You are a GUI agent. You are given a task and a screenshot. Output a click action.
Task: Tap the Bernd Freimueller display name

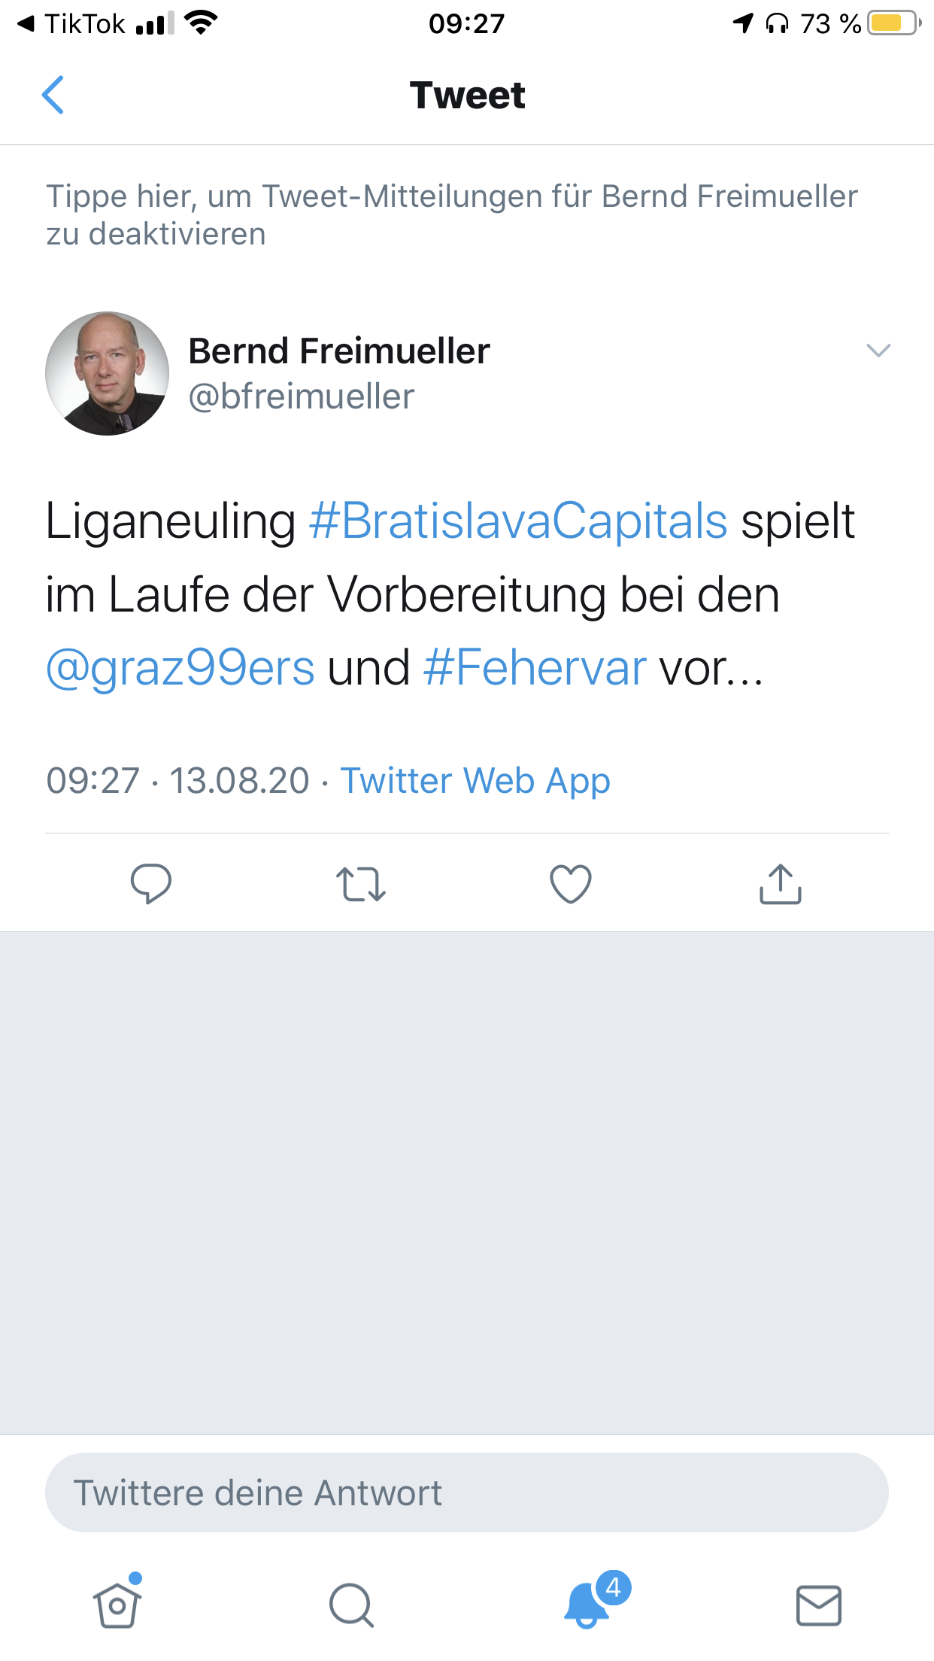[x=339, y=351]
